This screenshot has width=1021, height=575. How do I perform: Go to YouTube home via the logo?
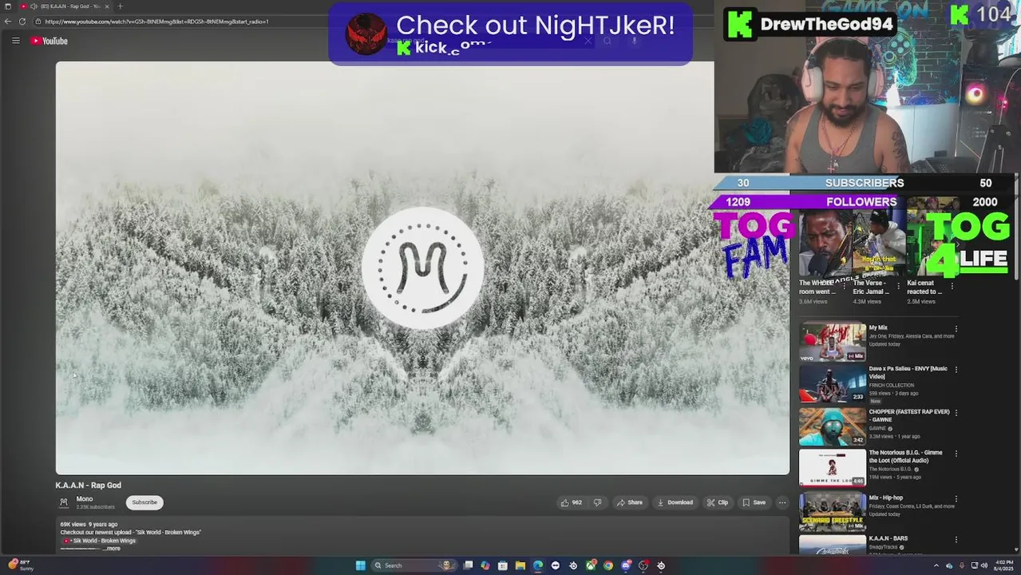(x=49, y=41)
